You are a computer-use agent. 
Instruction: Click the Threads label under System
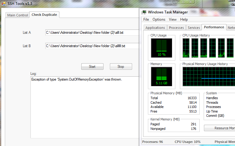point(212,103)
